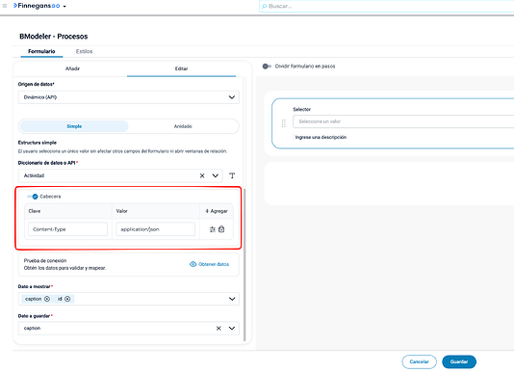Remove the caption tag

click(x=47, y=299)
